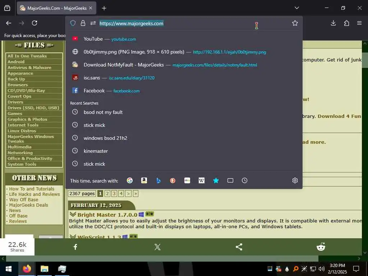Bookmark this page with the star icon
This screenshot has width=368, height=276.
pyautogui.click(x=295, y=23)
